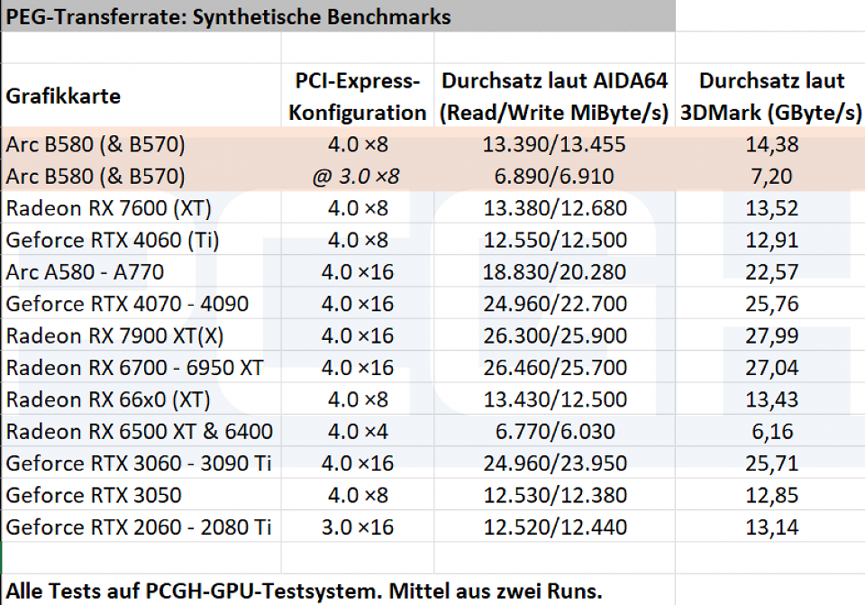The width and height of the screenshot is (865, 605).
Task: Select the 3DMark value 25,71
Action: pos(770,463)
